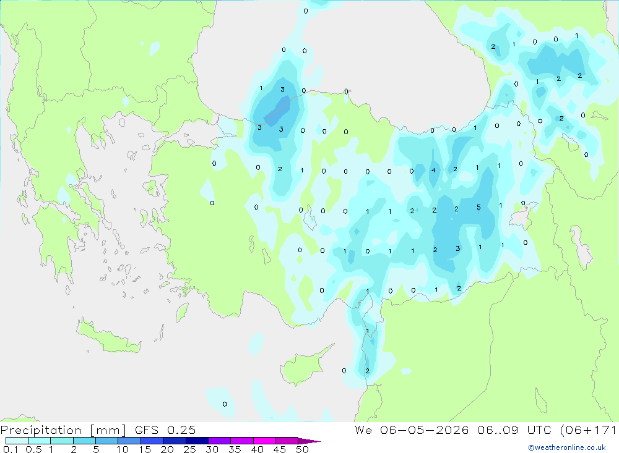Click the 'GFS 0.25' model label

pyautogui.click(x=165, y=430)
